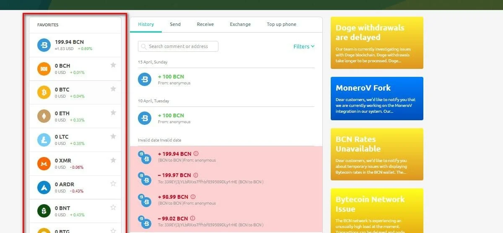The height and width of the screenshot is (233, 503).
Task: Toggle favorite star for XMR
Action: coord(113,160)
